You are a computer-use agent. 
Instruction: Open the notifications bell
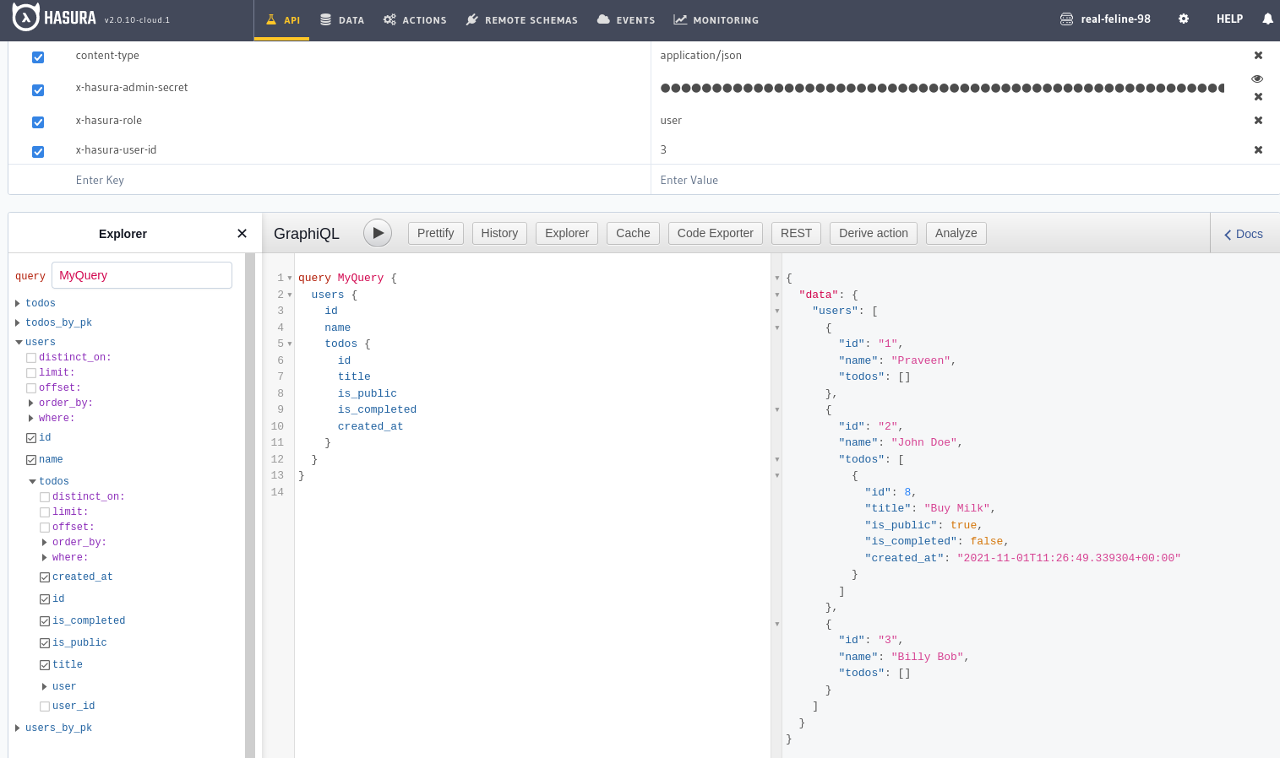point(1267,19)
